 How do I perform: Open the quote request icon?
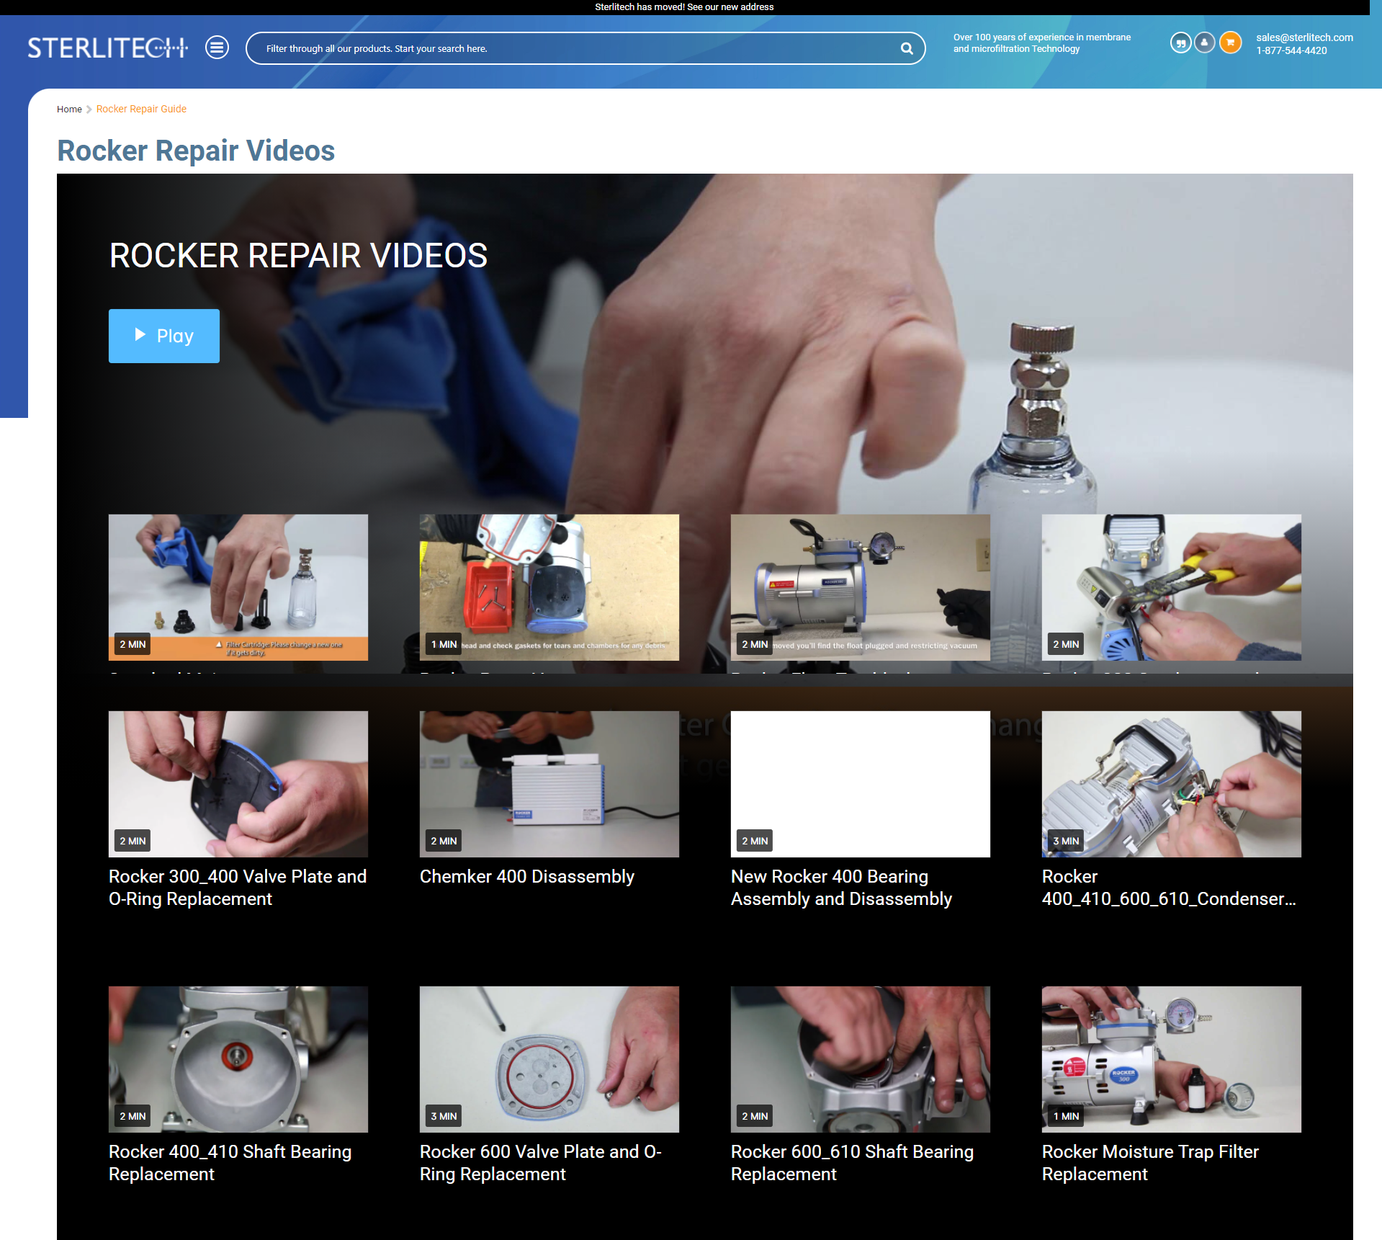point(1180,43)
